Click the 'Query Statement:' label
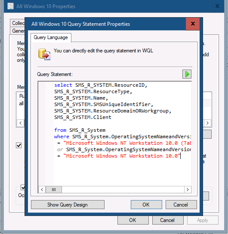Viewport: 228px width, 234px height. [55, 74]
